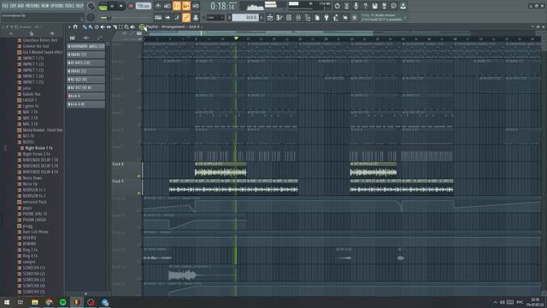Click the red Record button
547x308 pixels.
click(x=131, y=6)
